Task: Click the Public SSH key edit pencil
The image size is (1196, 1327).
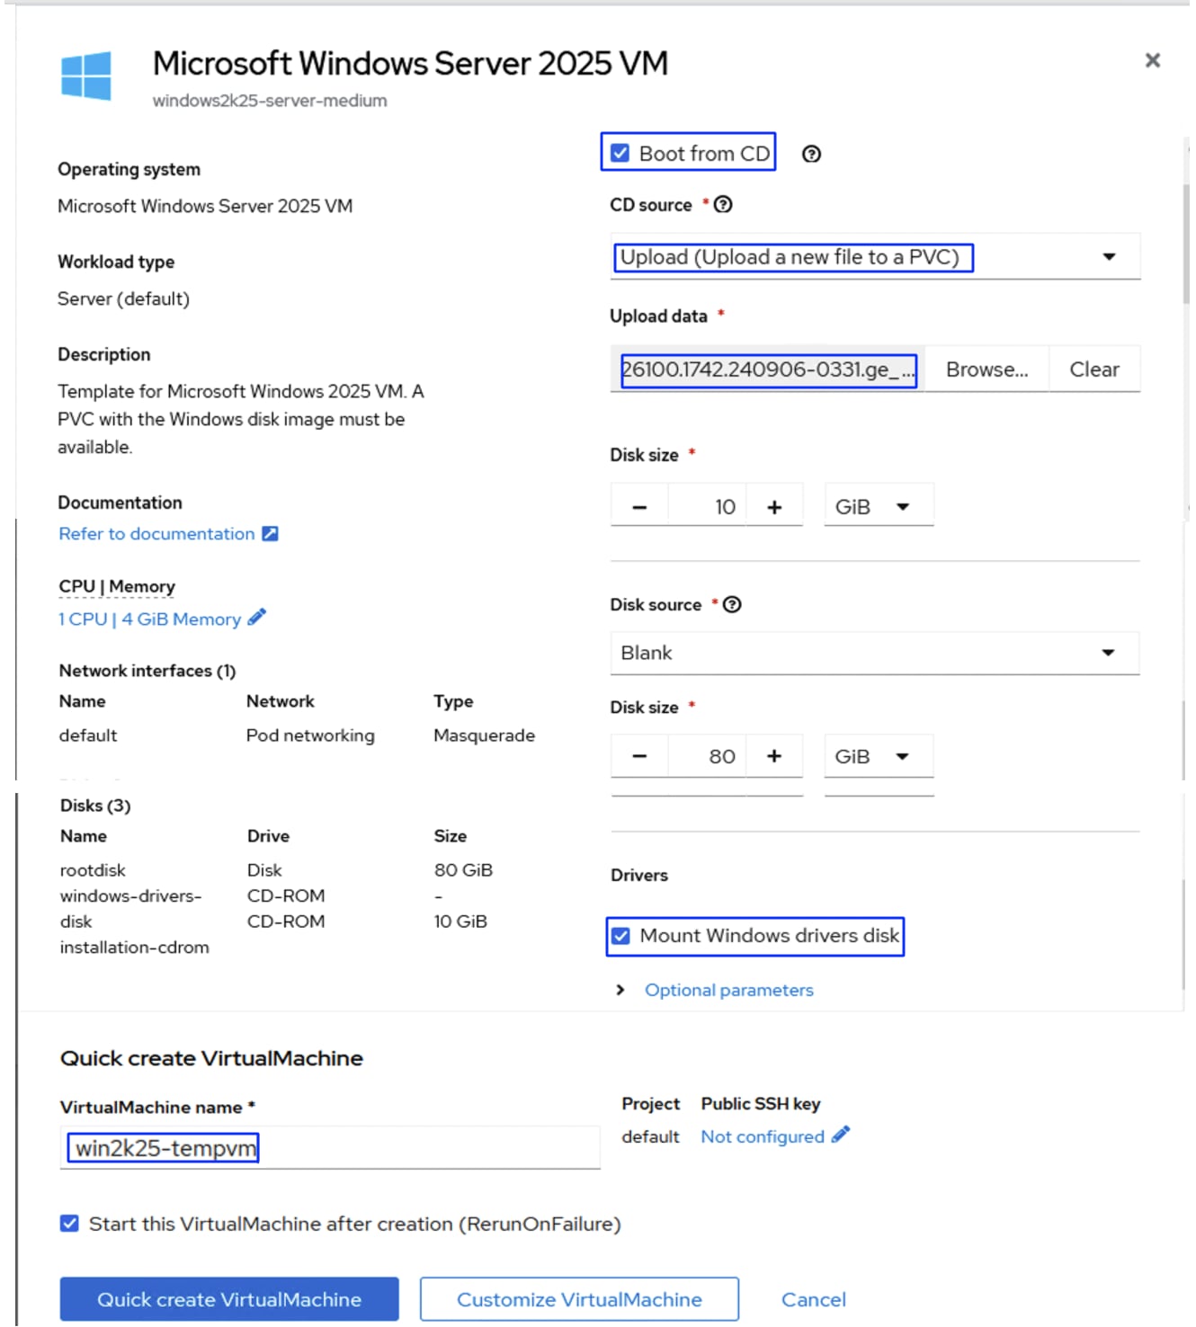Action: (841, 1136)
